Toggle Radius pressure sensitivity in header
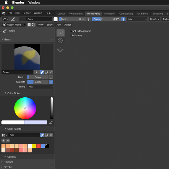The height and width of the screenshot is (169, 169). point(89,19)
